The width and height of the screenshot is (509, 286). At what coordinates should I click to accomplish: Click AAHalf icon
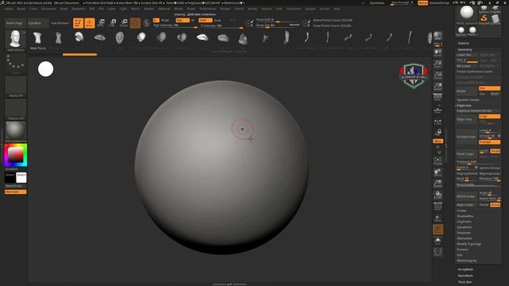(438, 87)
